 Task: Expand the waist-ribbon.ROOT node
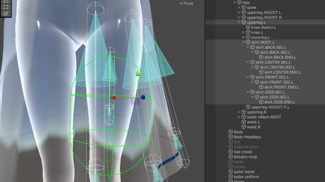[x=239, y=117]
